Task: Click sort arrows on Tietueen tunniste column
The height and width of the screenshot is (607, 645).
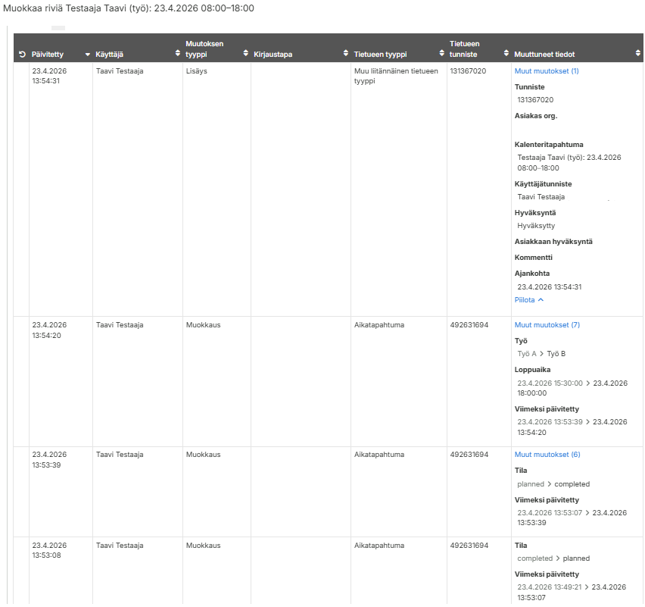Action: [x=506, y=55]
